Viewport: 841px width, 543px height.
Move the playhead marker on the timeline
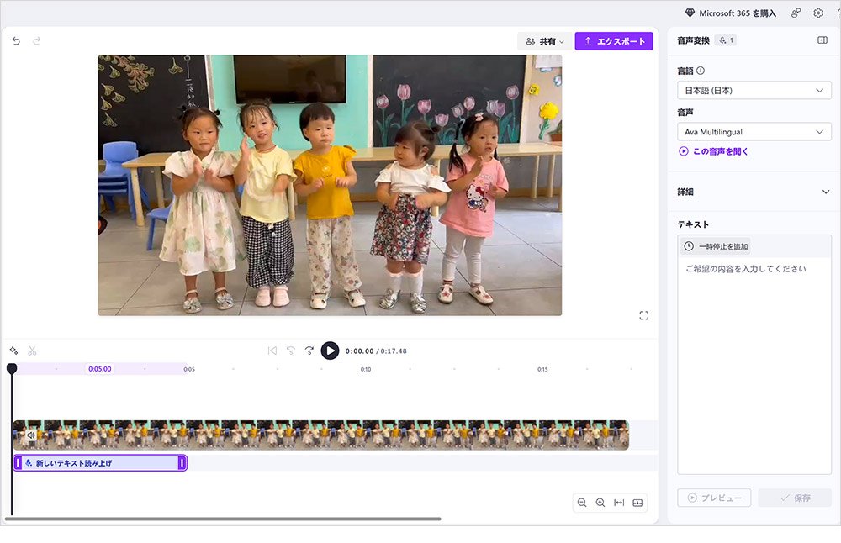tap(11, 368)
